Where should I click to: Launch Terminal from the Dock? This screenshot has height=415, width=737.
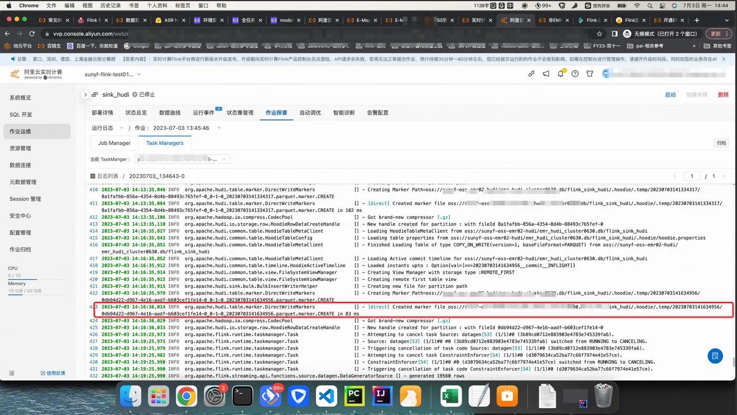click(x=243, y=396)
